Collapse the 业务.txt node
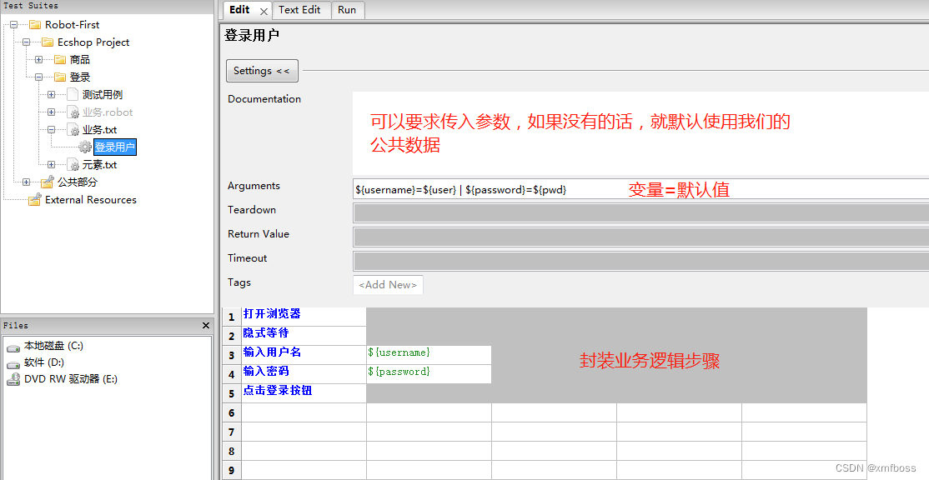The image size is (929, 480). tap(51, 130)
